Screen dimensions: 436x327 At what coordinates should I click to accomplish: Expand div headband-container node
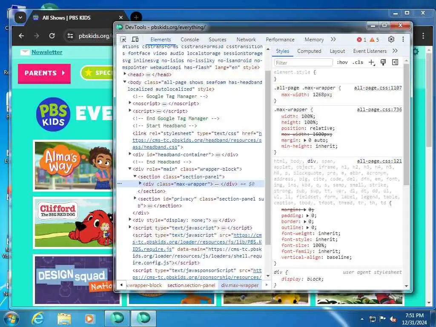(x=130, y=154)
